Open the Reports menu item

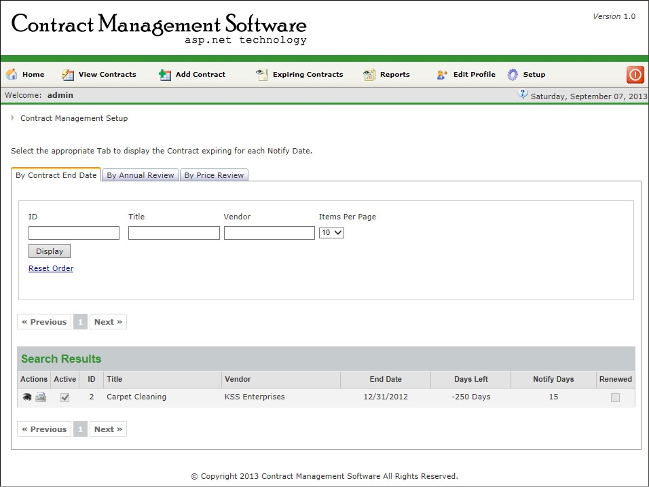click(395, 75)
